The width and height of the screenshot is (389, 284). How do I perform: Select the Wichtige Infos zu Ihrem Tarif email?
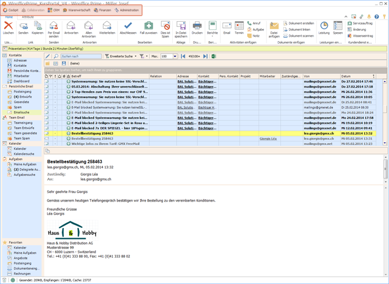point(210,144)
